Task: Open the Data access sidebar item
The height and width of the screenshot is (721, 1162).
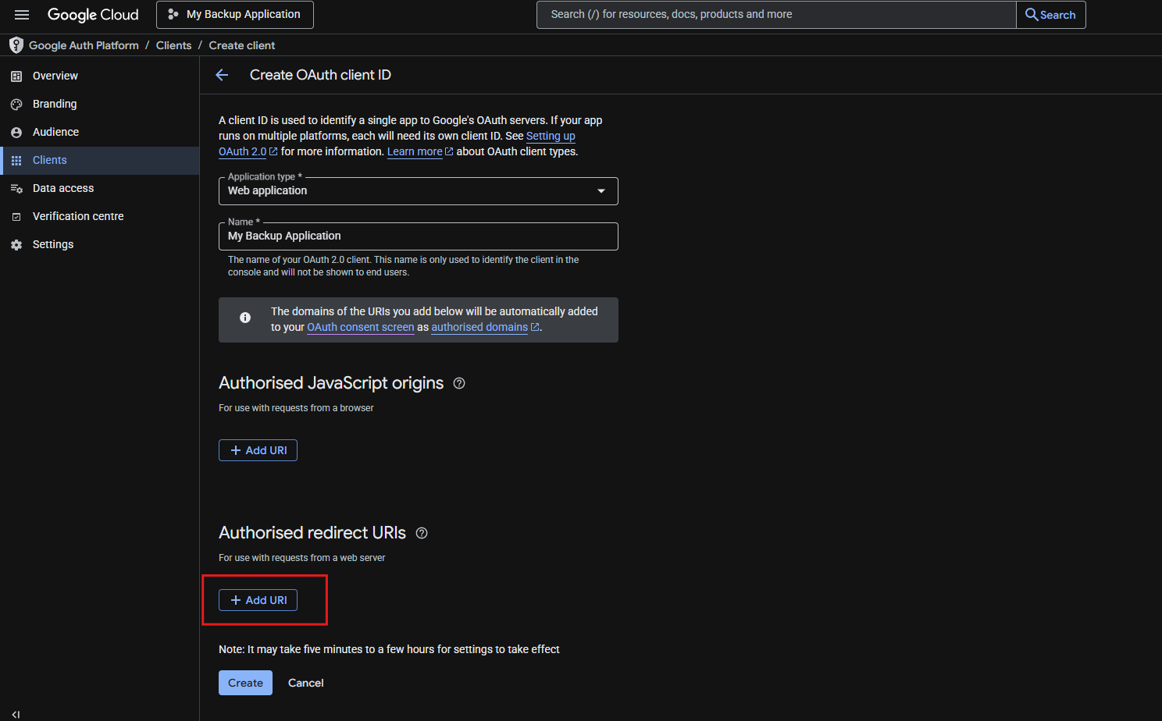Action: 100,188
